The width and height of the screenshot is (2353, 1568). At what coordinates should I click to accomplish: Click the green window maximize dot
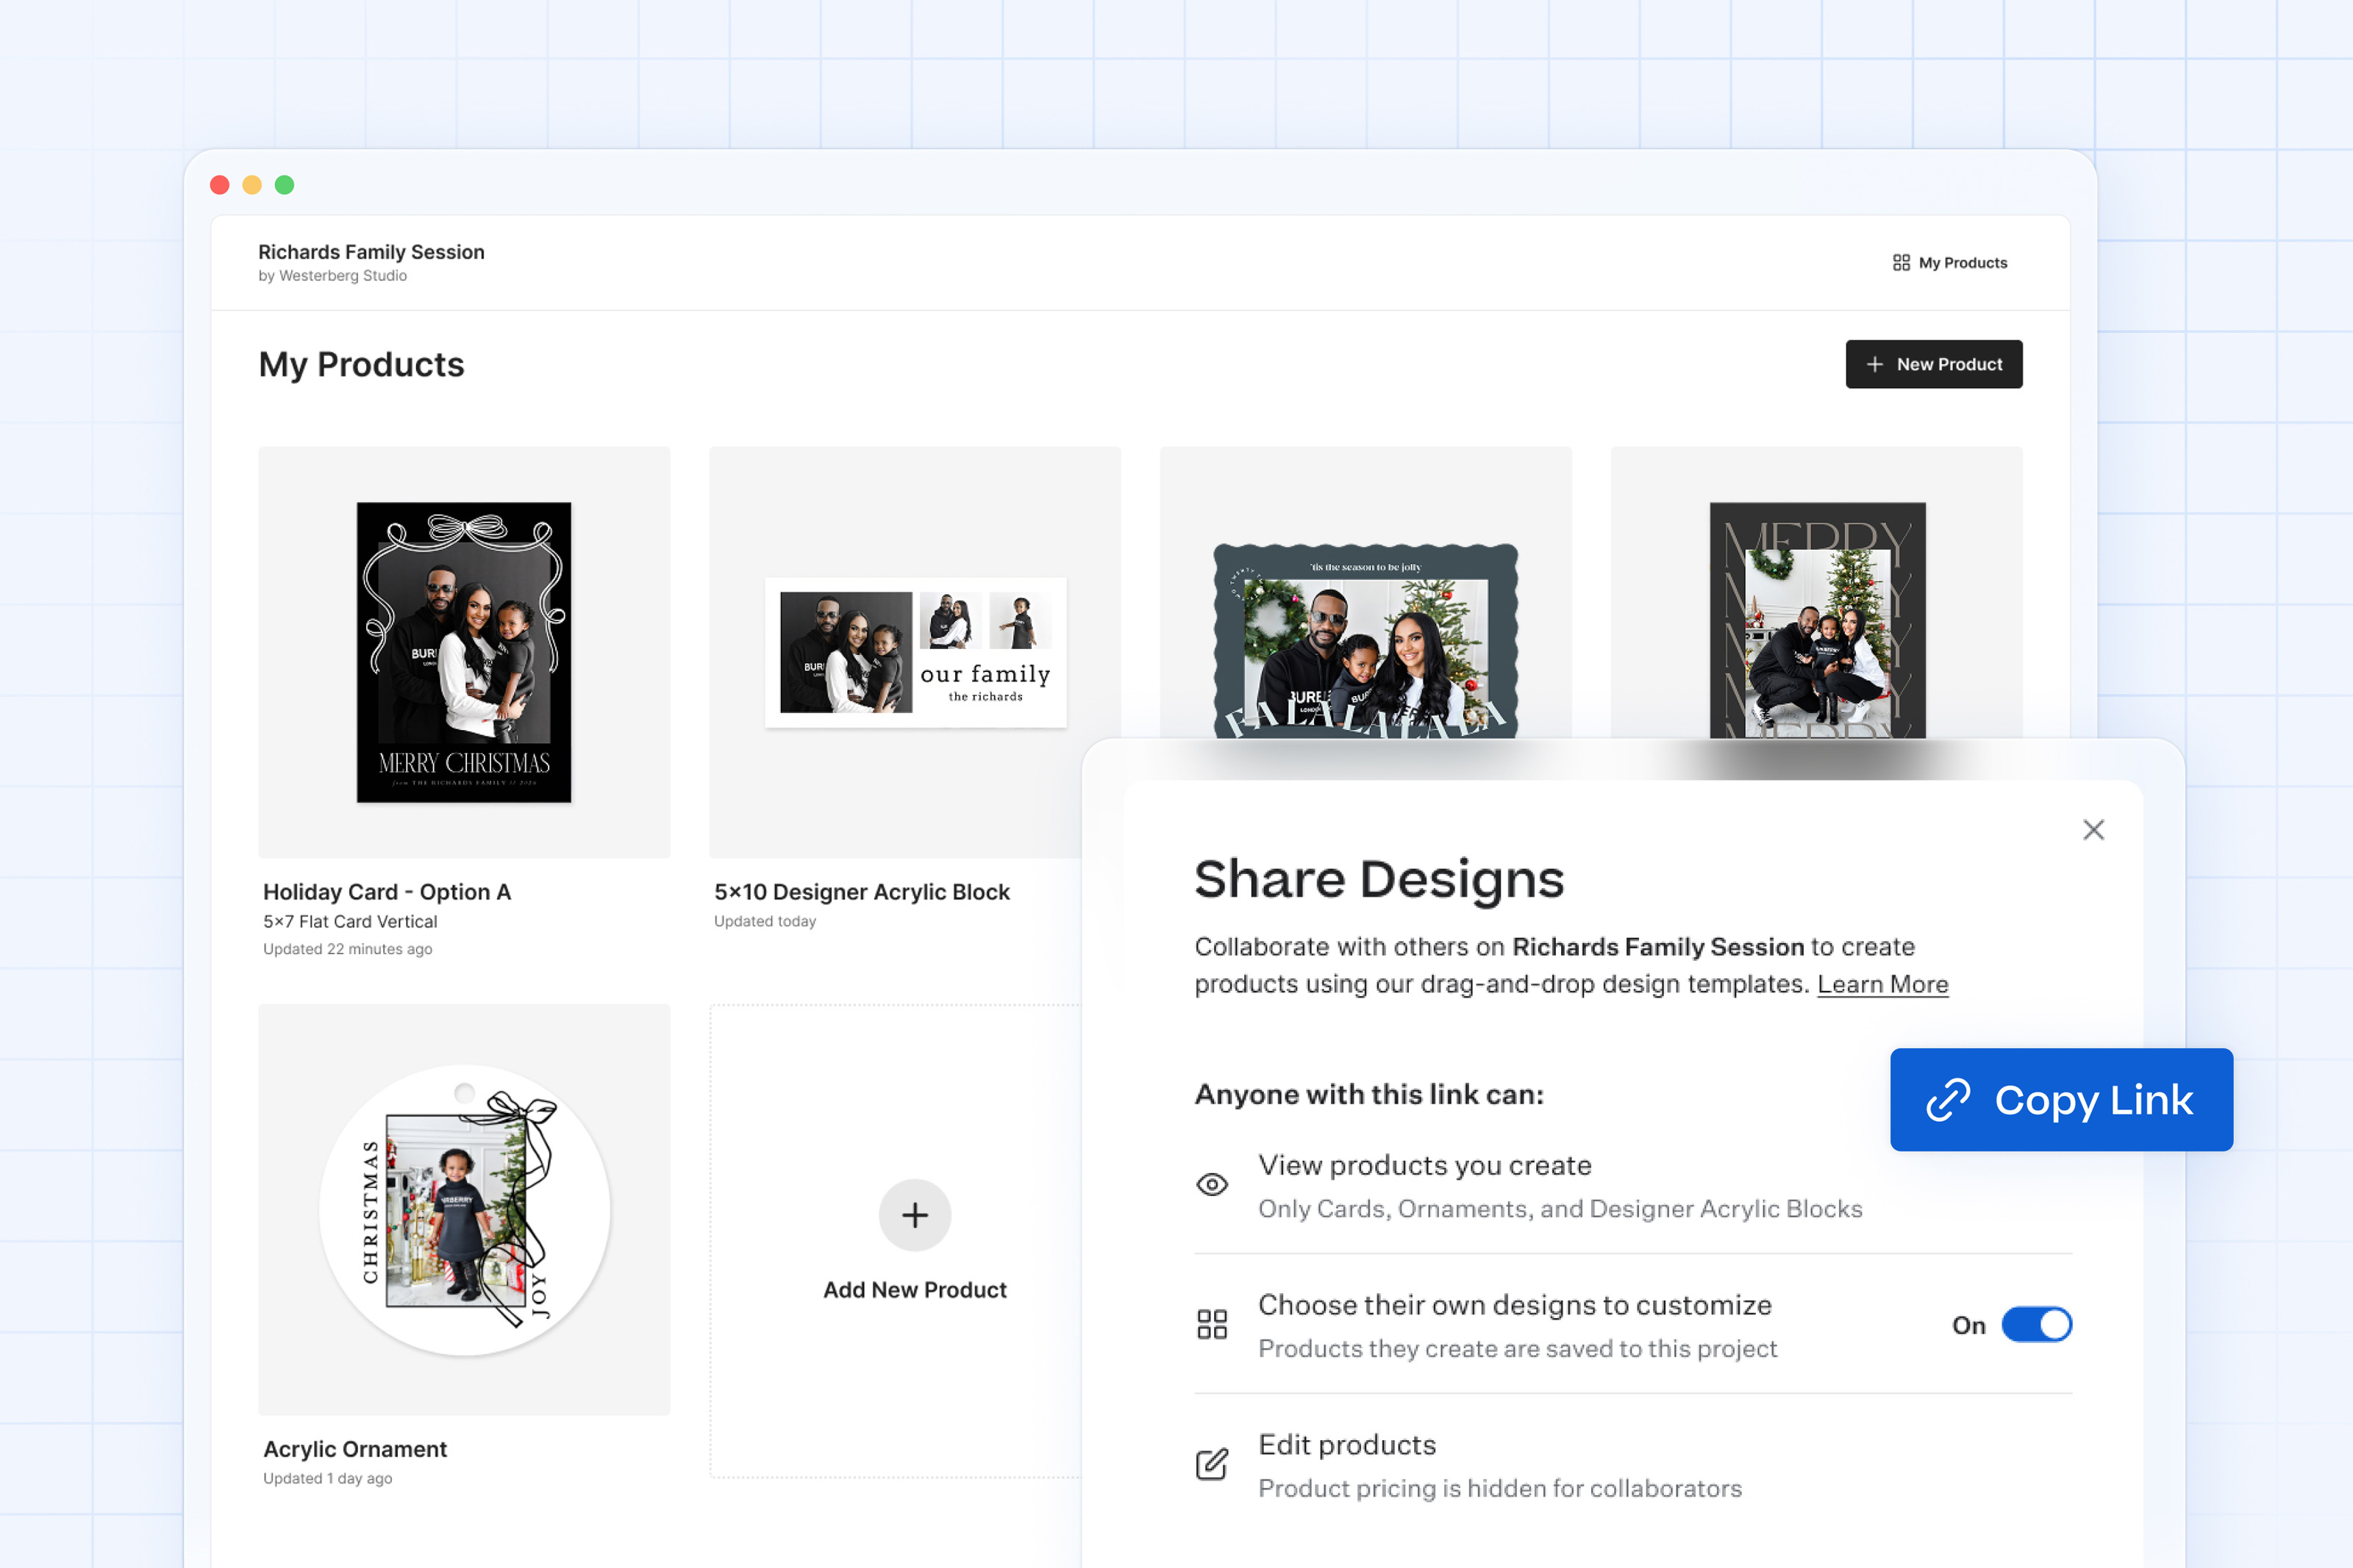tap(284, 185)
